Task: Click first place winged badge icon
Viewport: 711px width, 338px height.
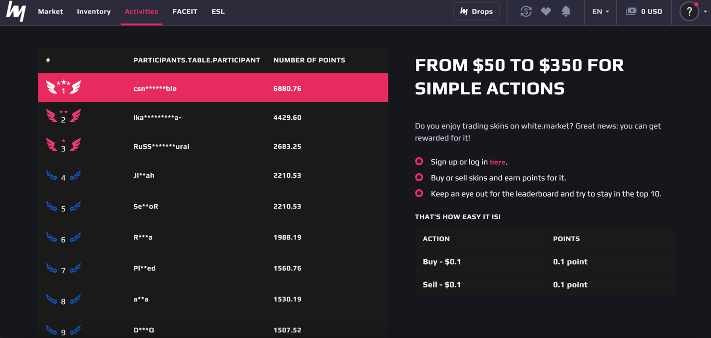Action: (x=63, y=87)
